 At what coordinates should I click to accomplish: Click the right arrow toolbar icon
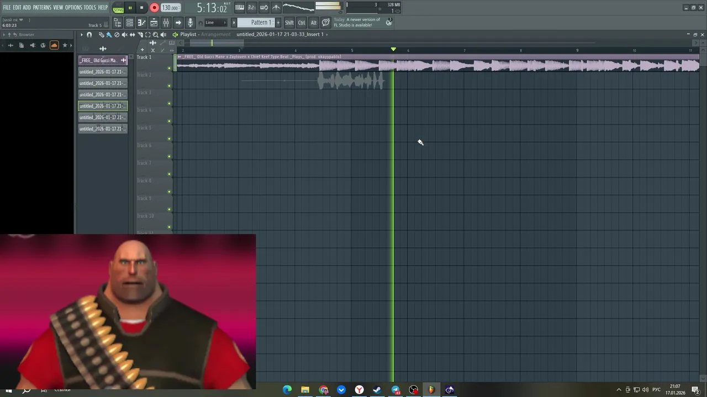(178, 23)
